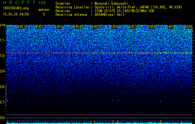
Task: Click the kHz axis unit label
Action: 3,25
